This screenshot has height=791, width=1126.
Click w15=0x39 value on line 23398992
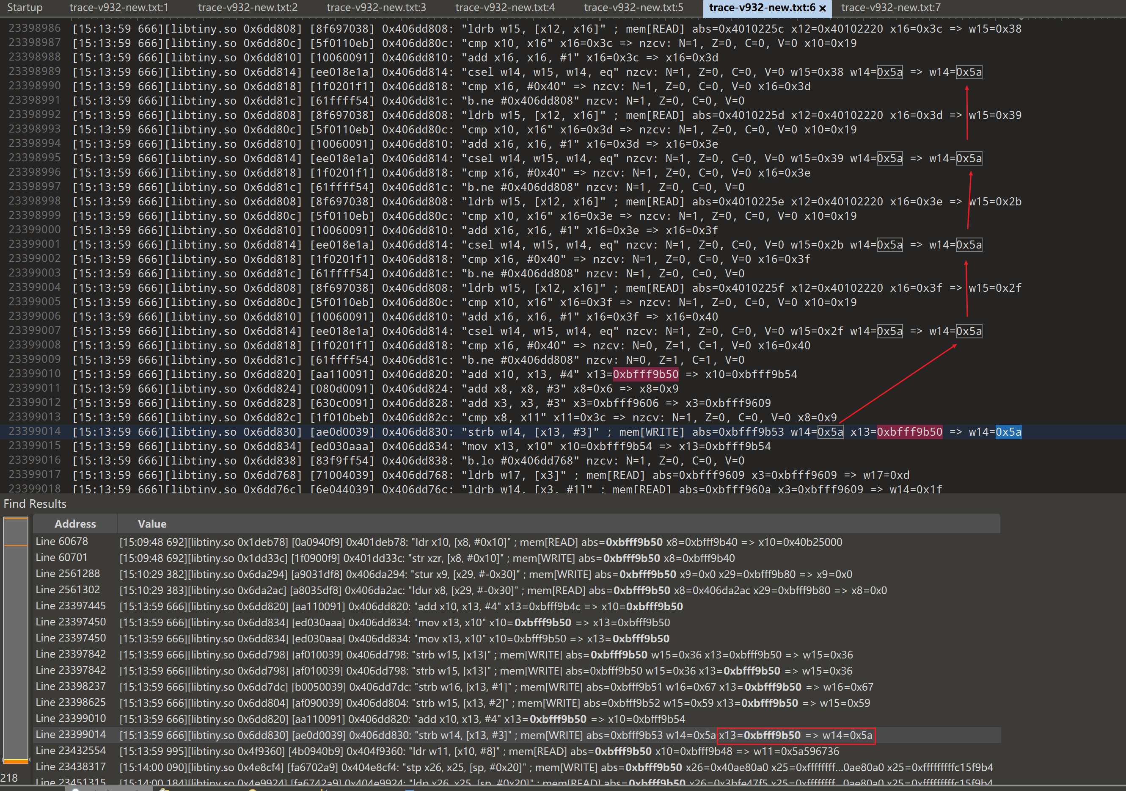click(995, 115)
